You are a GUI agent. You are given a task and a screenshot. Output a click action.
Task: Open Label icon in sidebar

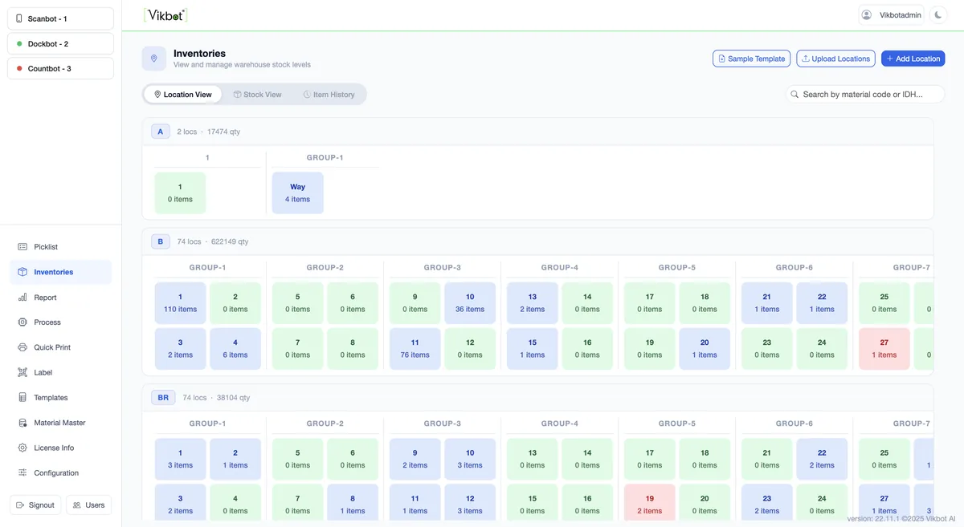(22, 372)
